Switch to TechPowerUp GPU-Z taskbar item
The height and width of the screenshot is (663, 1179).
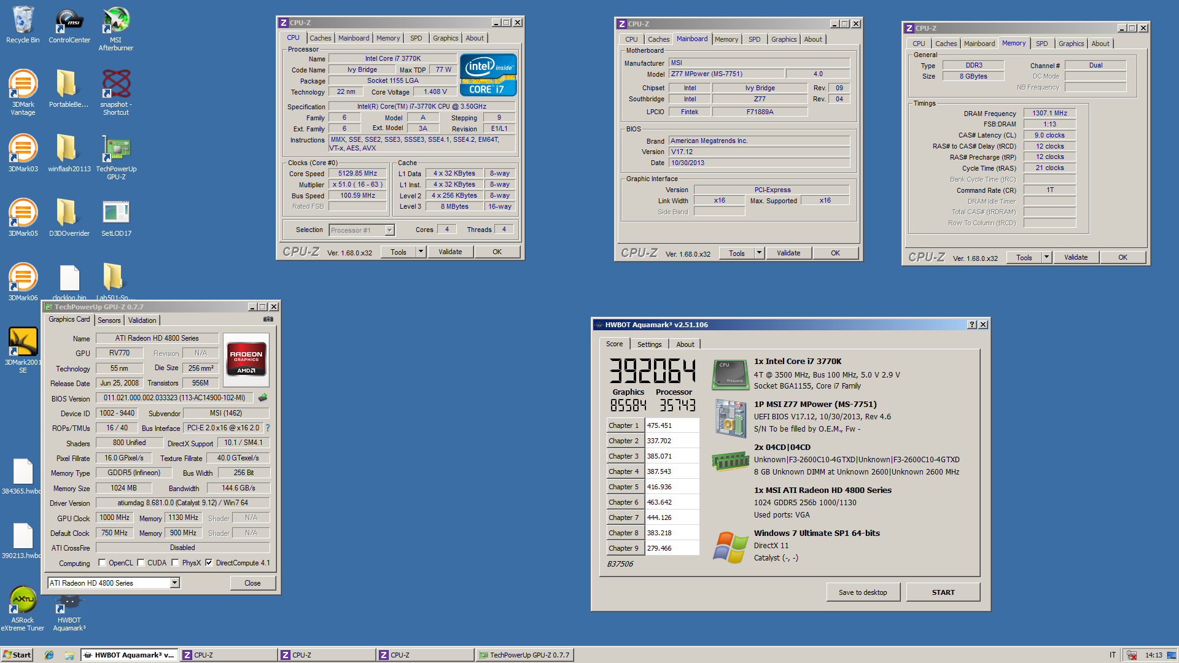(x=524, y=655)
